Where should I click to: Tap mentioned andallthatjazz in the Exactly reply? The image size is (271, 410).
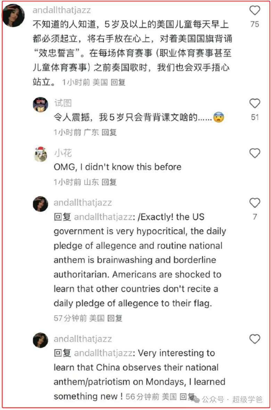click(103, 217)
